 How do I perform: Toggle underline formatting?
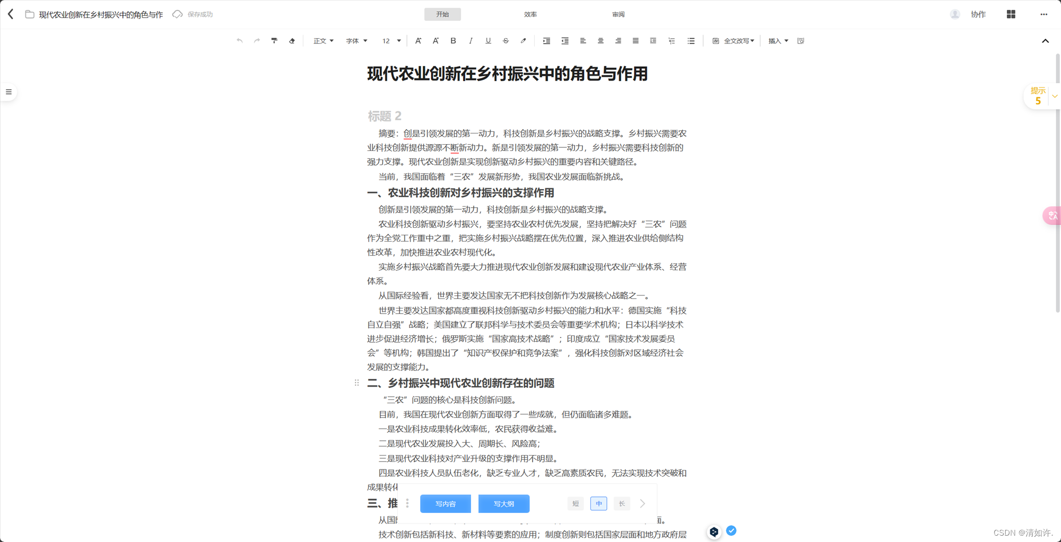coord(488,41)
